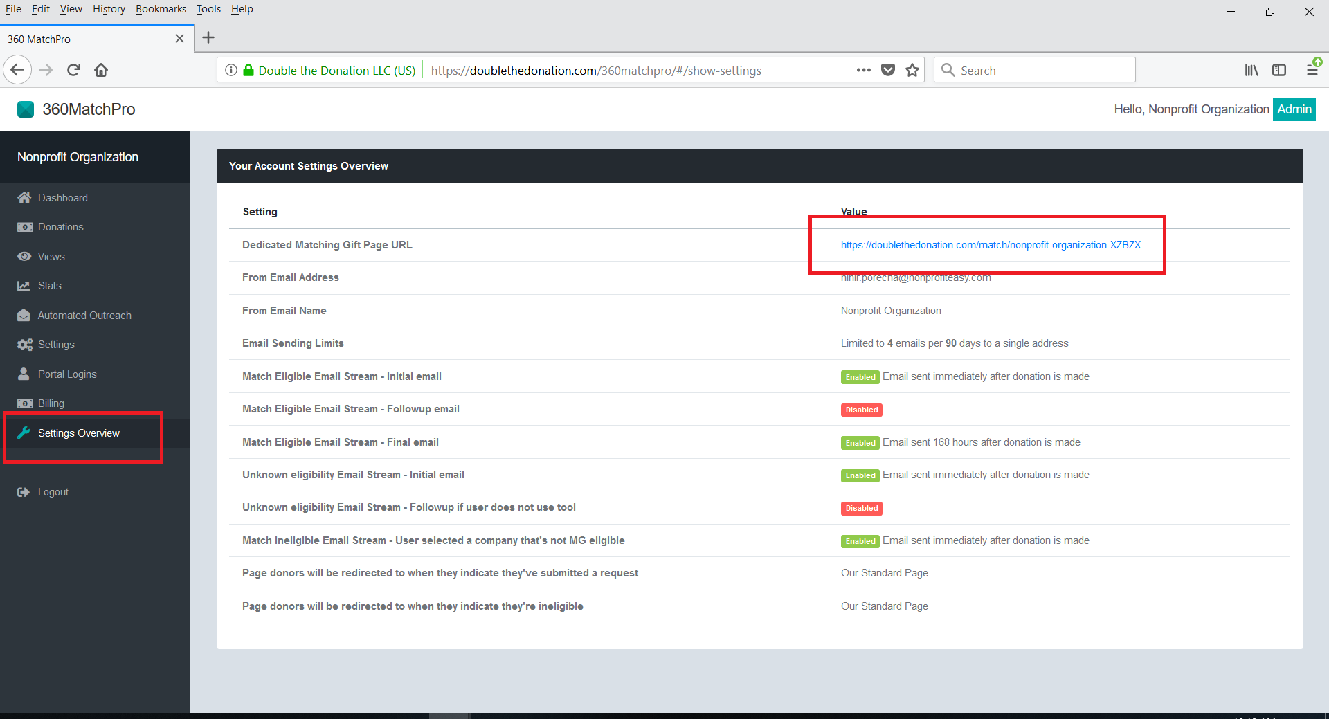Click the Views eye icon in sidebar
Screen dimensions: 1329x719
point(24,257)
